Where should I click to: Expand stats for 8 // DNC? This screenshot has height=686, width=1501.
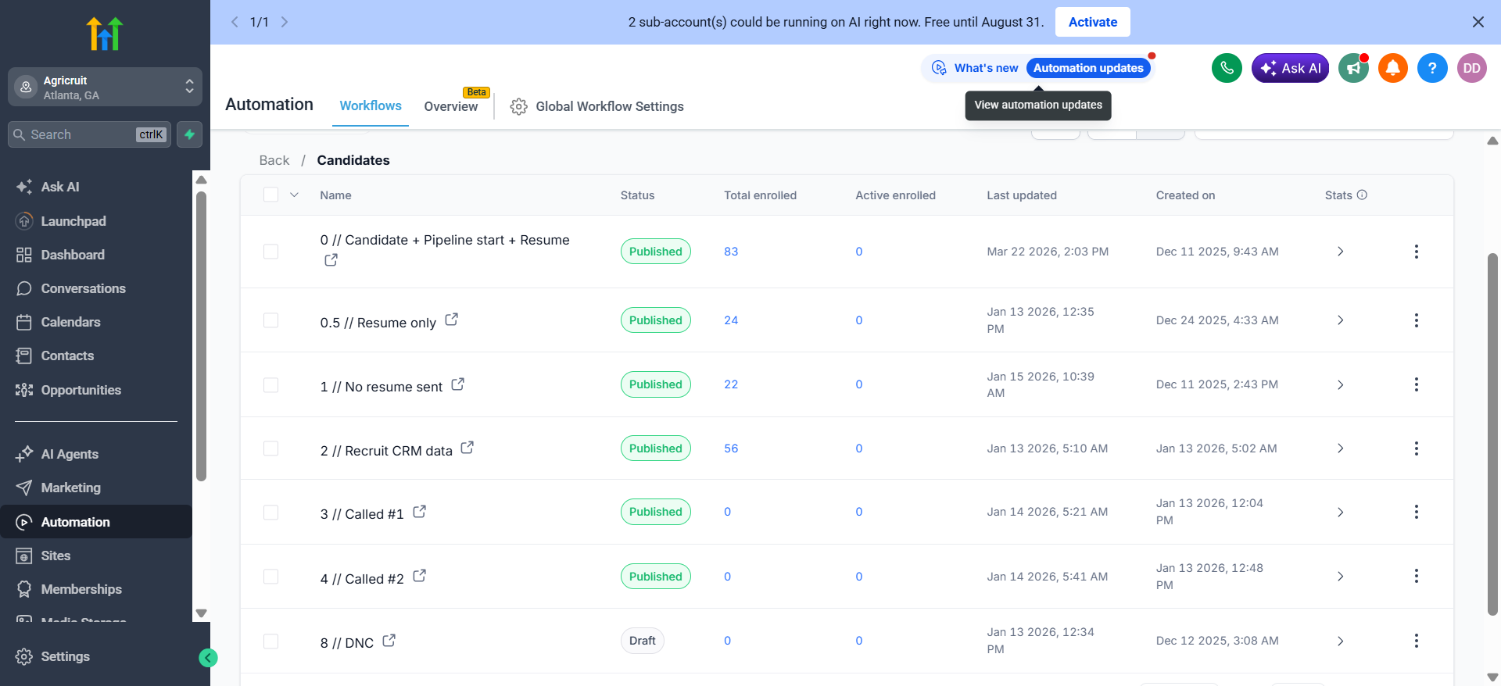[1340, 641]
